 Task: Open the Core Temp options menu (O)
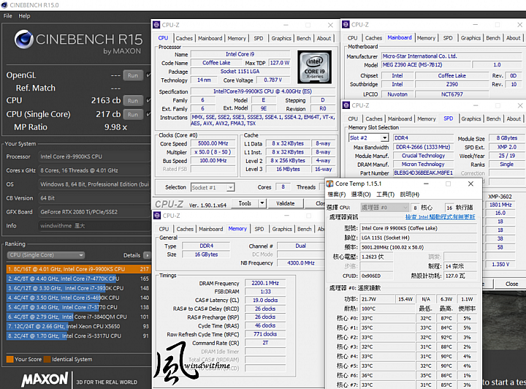361,194
